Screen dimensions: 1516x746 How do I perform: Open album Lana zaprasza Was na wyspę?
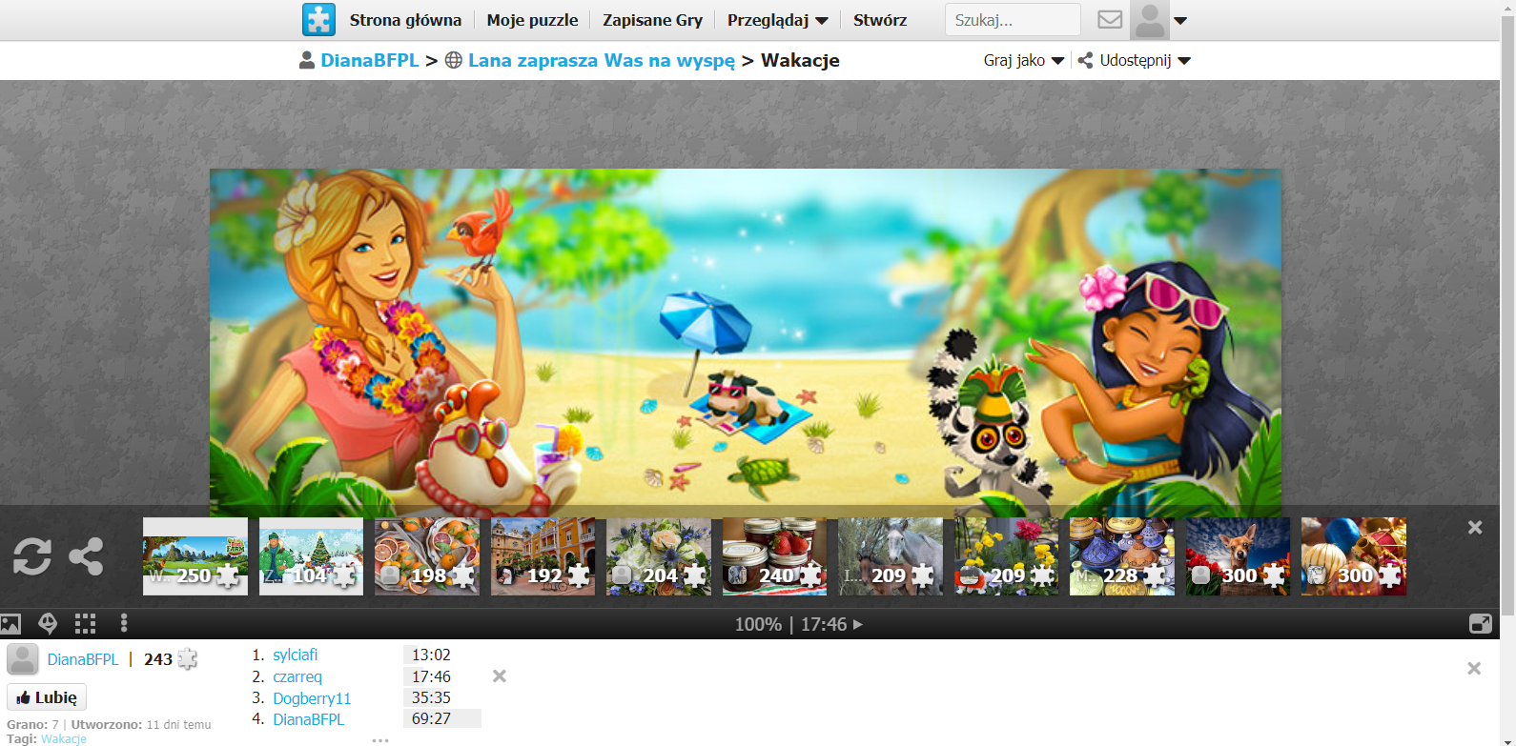click(x=602, y=60)
